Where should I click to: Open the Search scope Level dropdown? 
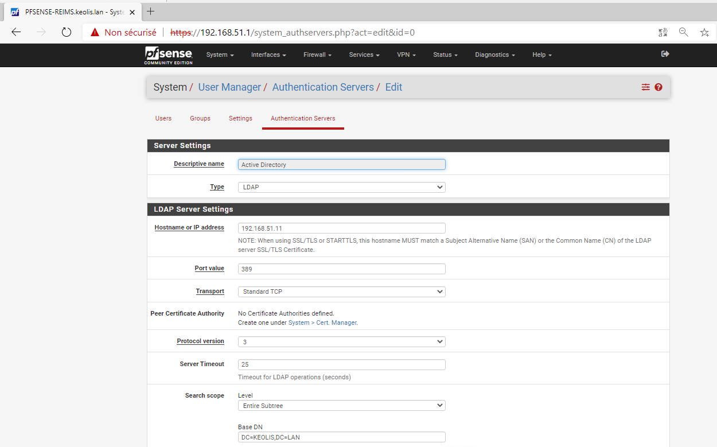342,406
